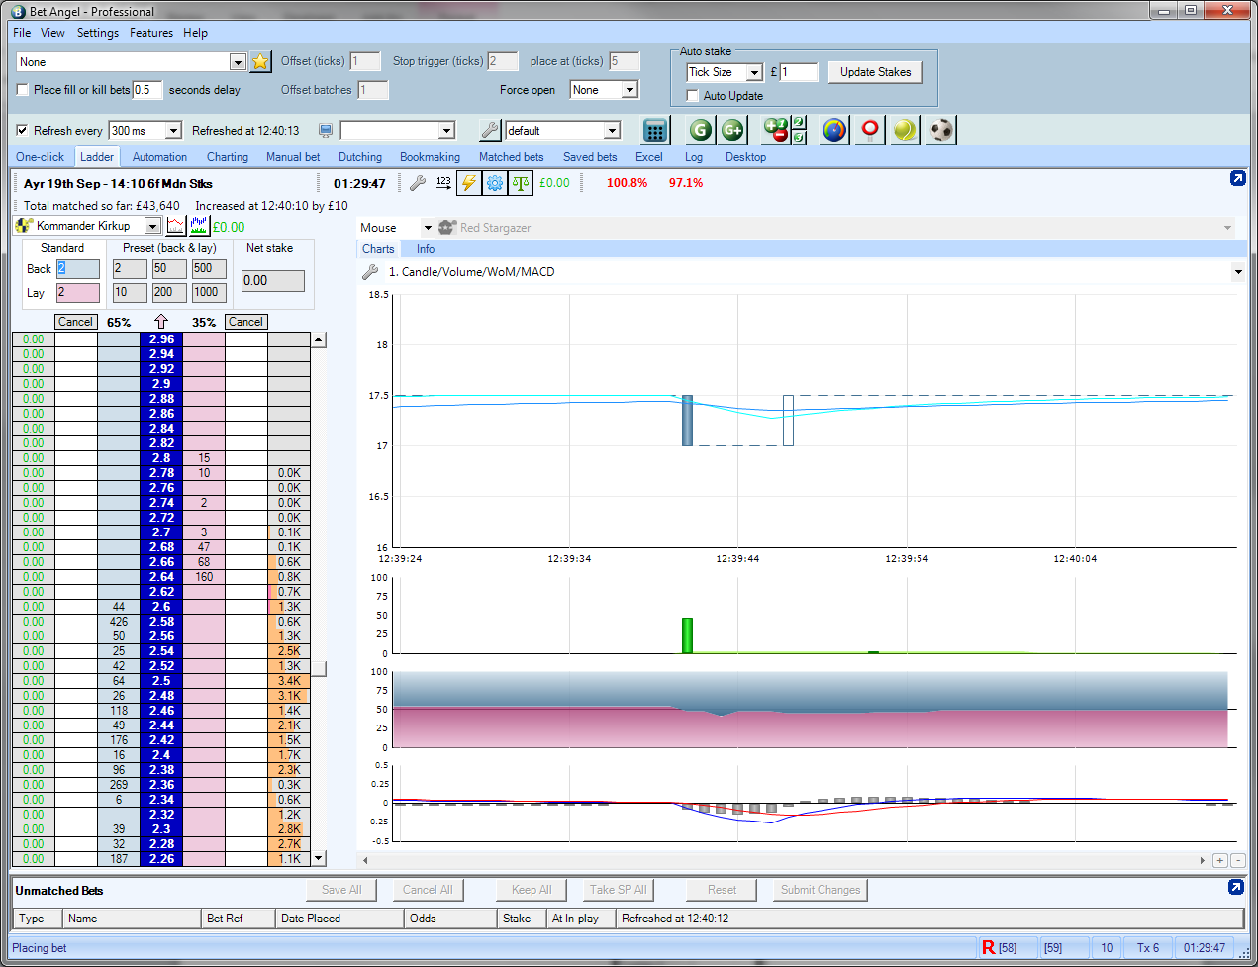The image size is (1258, 967).
Task: Click the wrench icon beside the countdown timer
Action: [418, 183]
